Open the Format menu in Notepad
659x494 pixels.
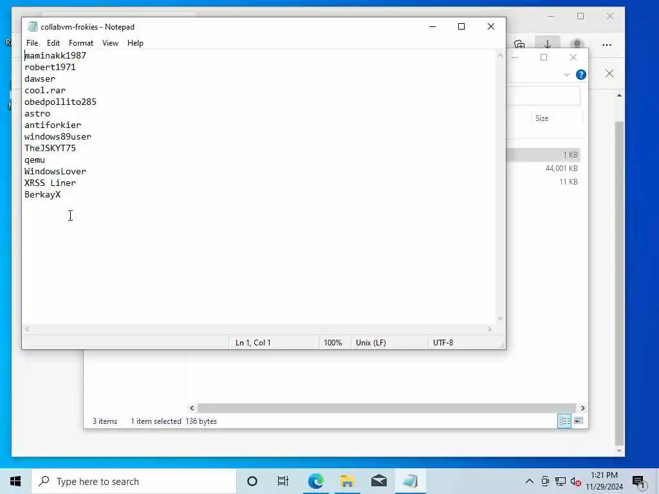pyautogui.click(x=80, y=43)
